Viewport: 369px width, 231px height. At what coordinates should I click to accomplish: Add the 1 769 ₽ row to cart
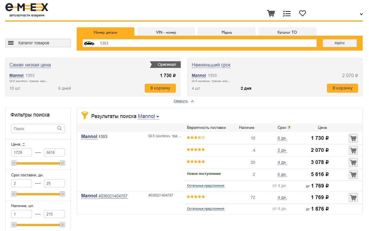(x=353, y=197)
